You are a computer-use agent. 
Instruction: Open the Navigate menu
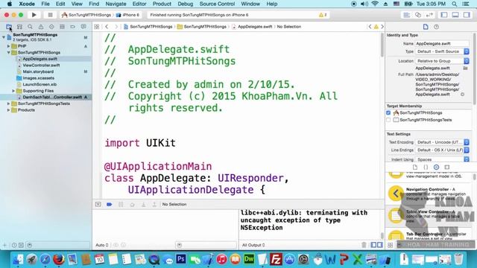tap(116, 4)
